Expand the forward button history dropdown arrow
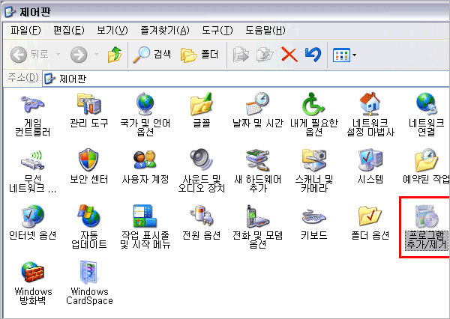This screenshot has width=450, height=319. 94,55
